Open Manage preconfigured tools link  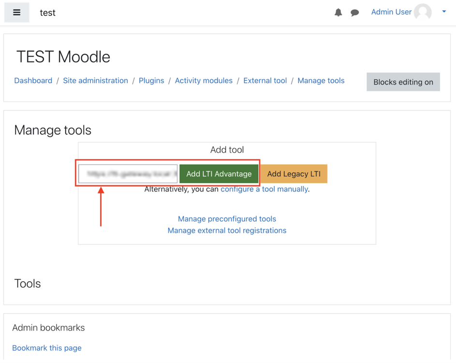[x=227, y=219]
